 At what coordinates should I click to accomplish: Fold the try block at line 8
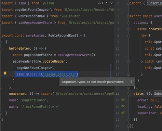129,36
